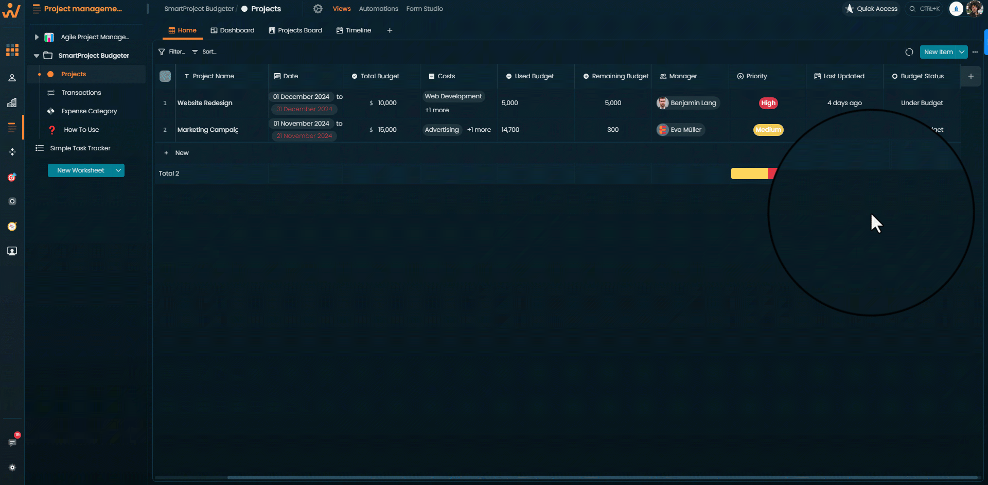Image resolution: width=988 pixels, height=485 pixels.
Task: Open the chat messages icon with badge
Action: pyautogui.click(x=12, y=442)
